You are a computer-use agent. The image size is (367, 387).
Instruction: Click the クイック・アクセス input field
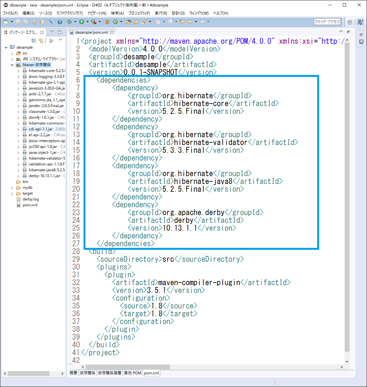[327, 22]
